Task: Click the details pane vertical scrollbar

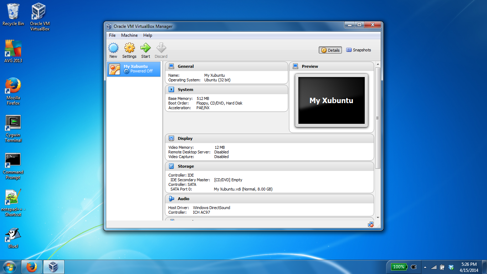Action: tap(378, 118)
